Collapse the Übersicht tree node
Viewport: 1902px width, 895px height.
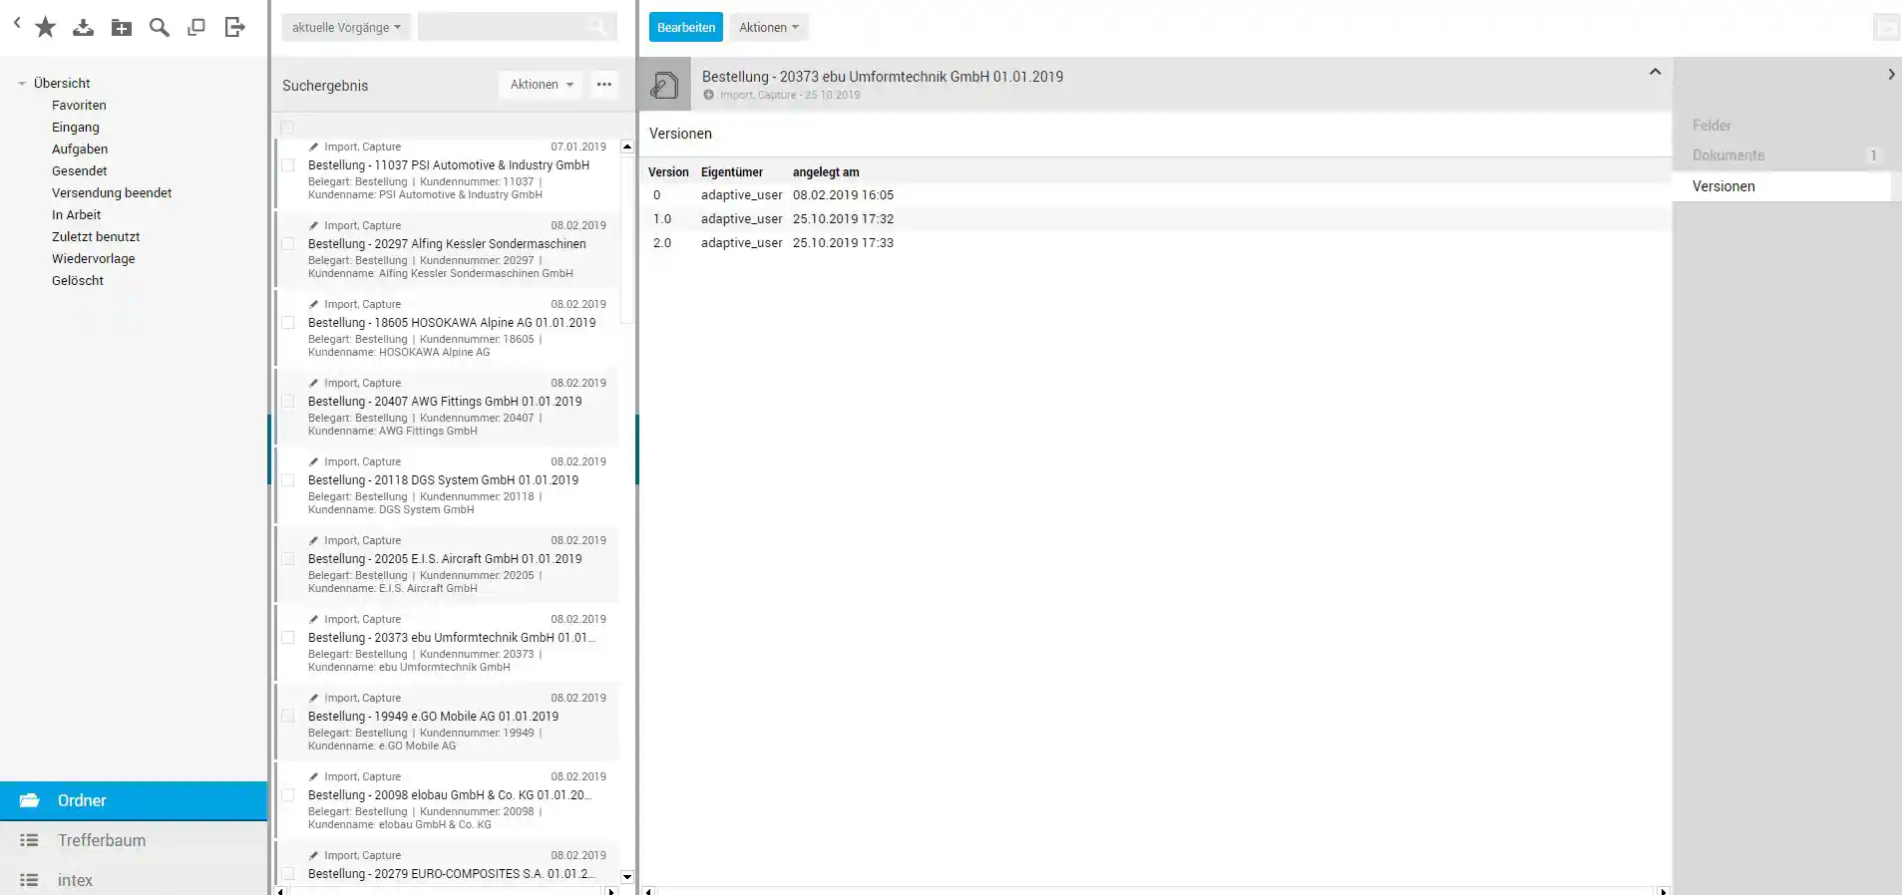(22, 84)
